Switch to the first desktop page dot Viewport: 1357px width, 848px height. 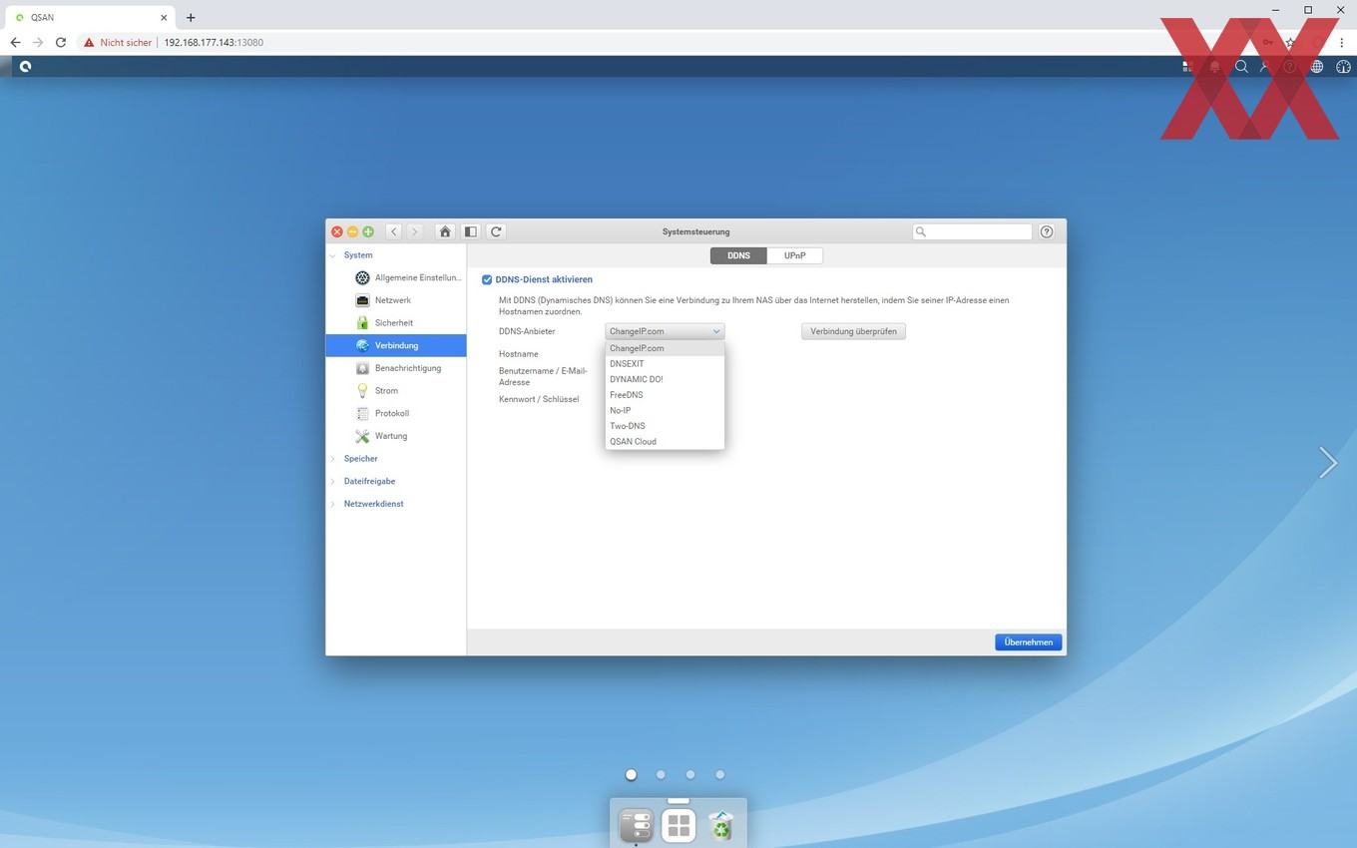pos(631,774)
